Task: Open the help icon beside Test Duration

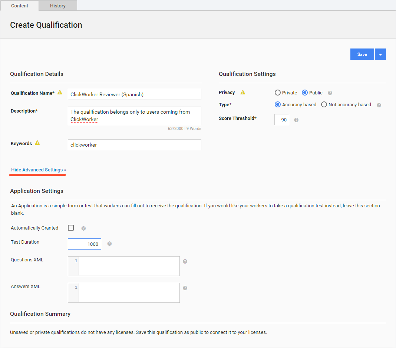Action: [x=109, y=244]
